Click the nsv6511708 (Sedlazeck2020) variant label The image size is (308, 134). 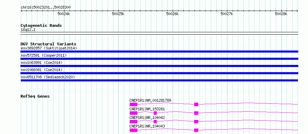point(48,77)
